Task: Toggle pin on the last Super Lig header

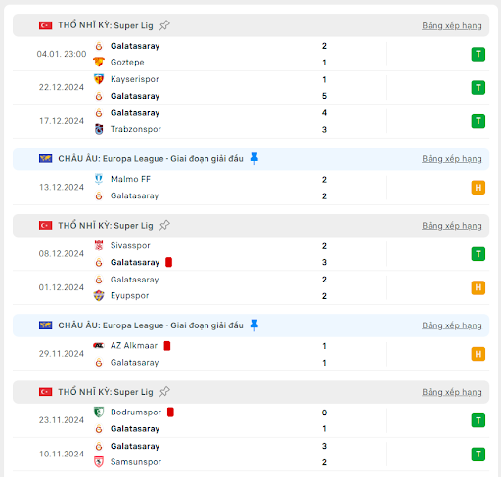Action: pyautogui.click(x=164, y=392)
